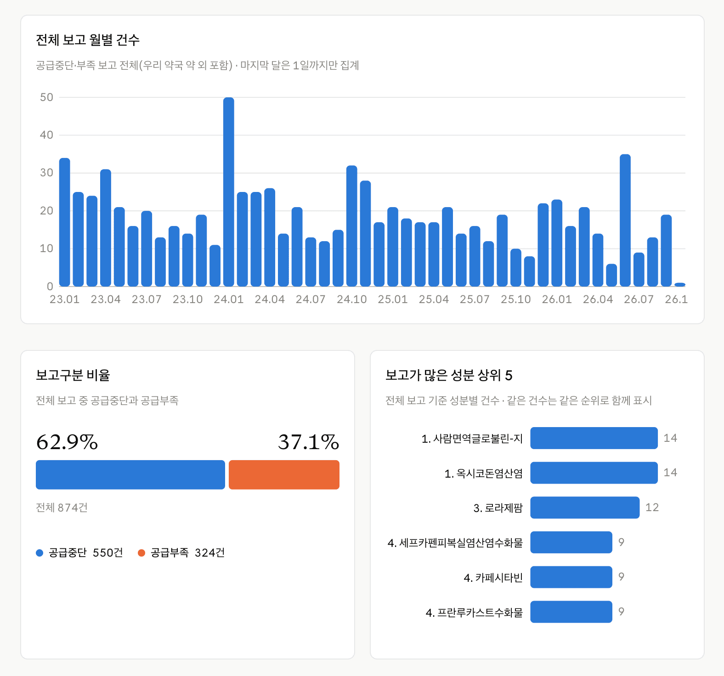Select the count 14 next to 옥시코돈염산염

[x=670, y=473]
